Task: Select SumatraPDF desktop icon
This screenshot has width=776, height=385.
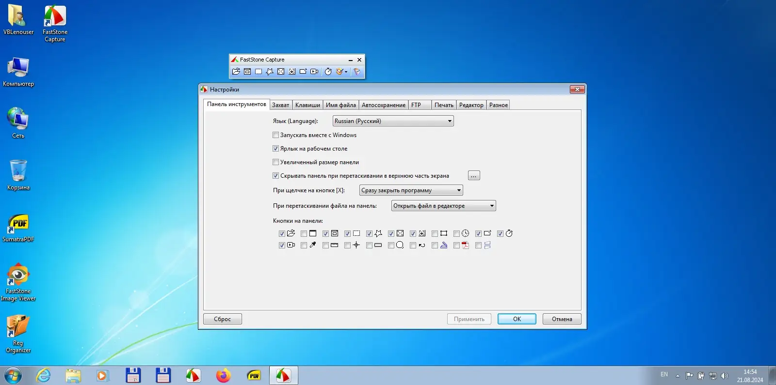Action: pos(18,228)
